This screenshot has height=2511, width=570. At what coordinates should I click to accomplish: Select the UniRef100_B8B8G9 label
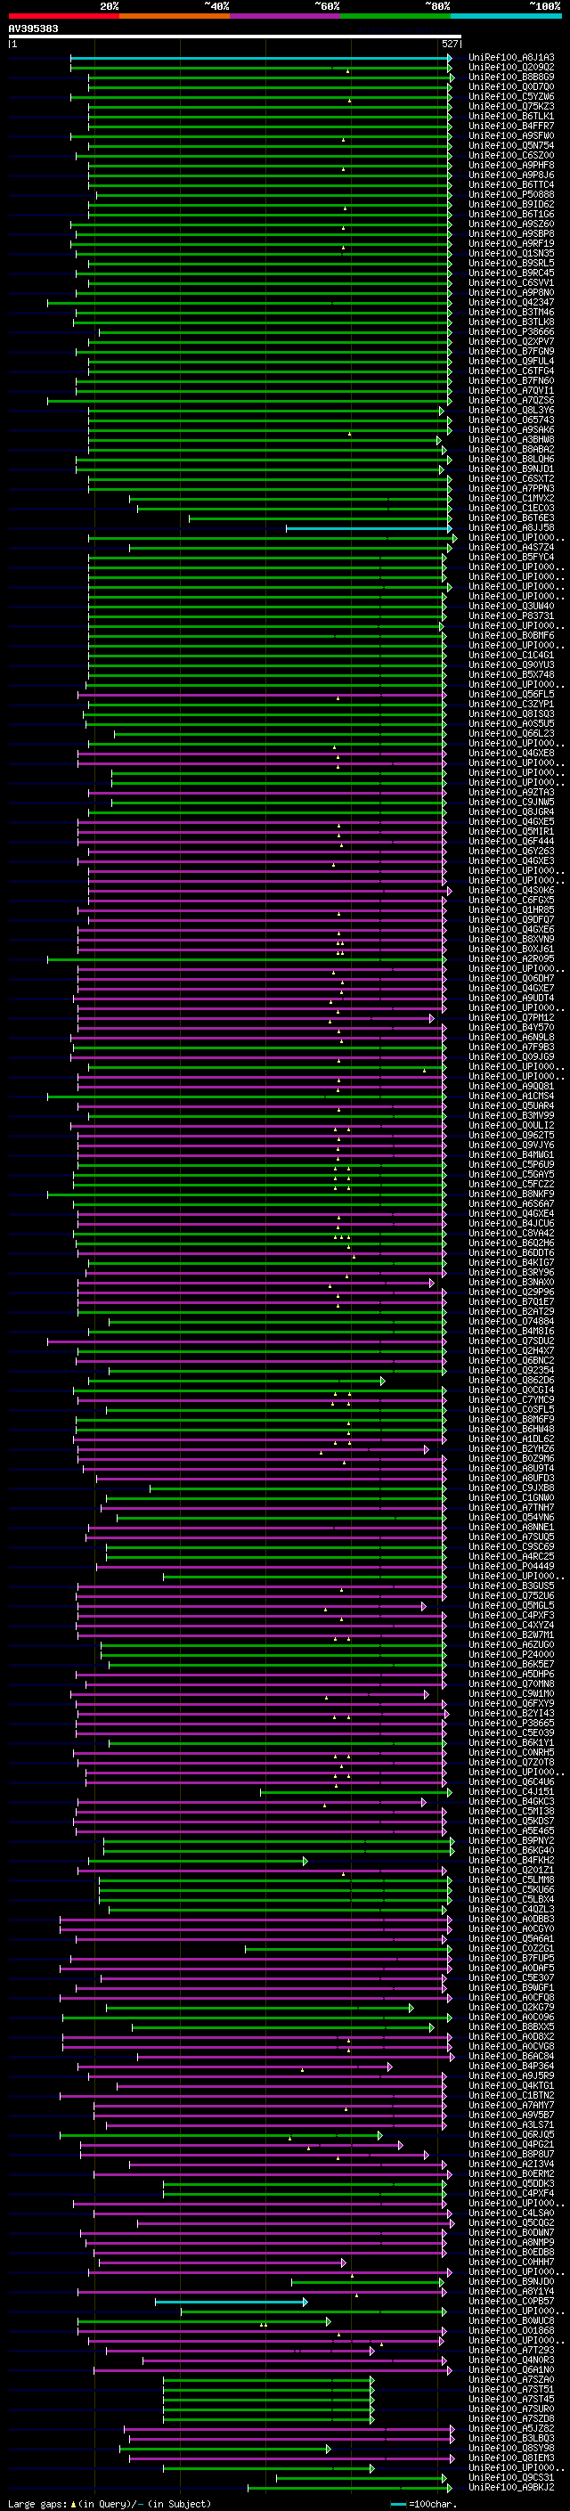[511, 77]
